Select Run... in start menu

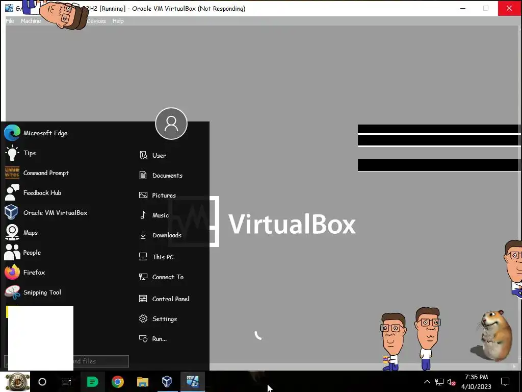[x=153, y=339]
